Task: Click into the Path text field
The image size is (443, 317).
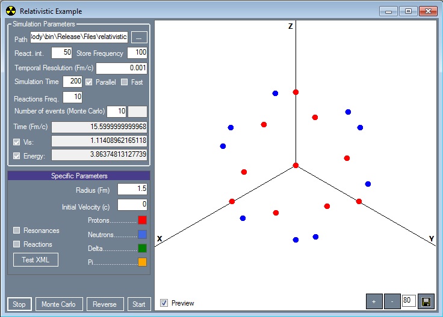Action: pyautogui.click(x=79, y=37)
